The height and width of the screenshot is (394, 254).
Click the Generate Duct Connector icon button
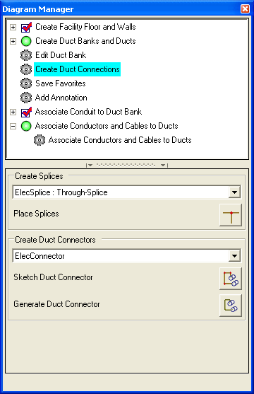[x=231, y=306]
